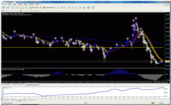The image size is (171, 105).
Task: Zoom in on the chart
Action: (69, 8)
